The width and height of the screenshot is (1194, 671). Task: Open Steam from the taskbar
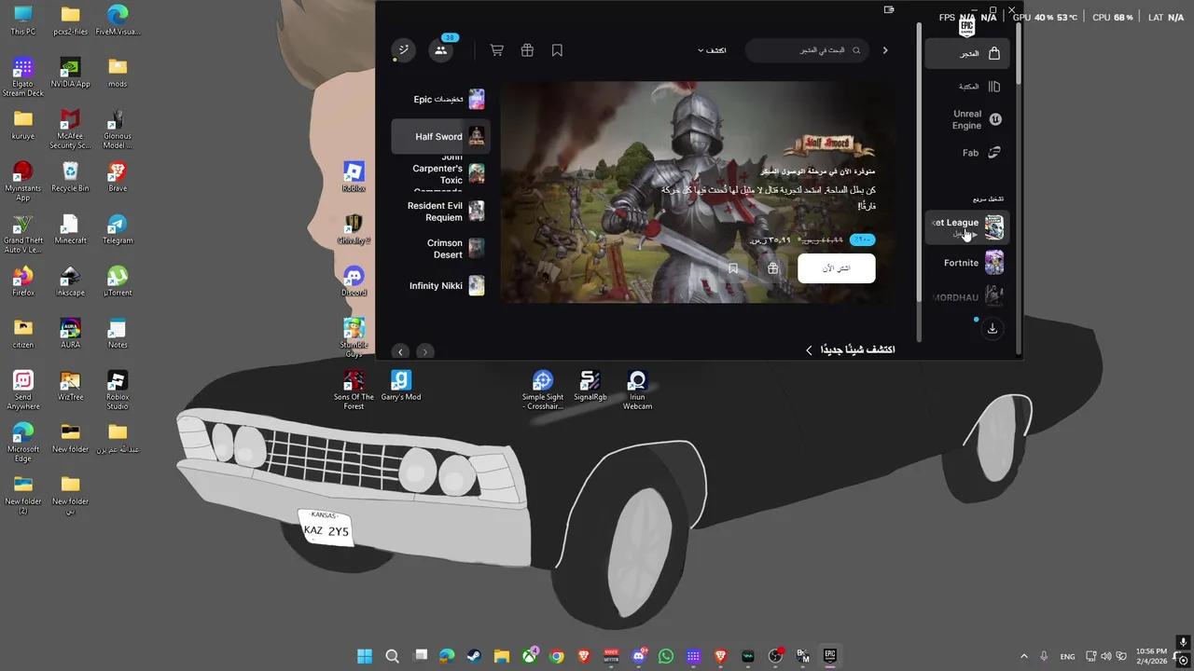coord(474,656)
